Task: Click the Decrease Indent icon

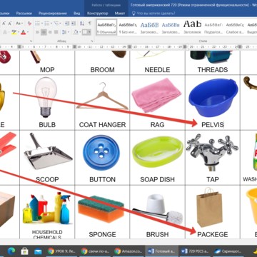Action: pos(67,24)
